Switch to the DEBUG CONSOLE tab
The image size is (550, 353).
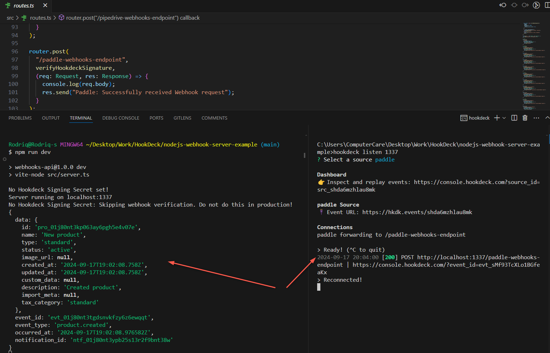click(121, 117)
